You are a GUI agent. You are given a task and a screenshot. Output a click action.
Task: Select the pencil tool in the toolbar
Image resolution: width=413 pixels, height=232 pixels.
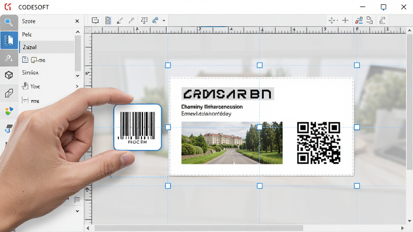[x=120, y=21]
